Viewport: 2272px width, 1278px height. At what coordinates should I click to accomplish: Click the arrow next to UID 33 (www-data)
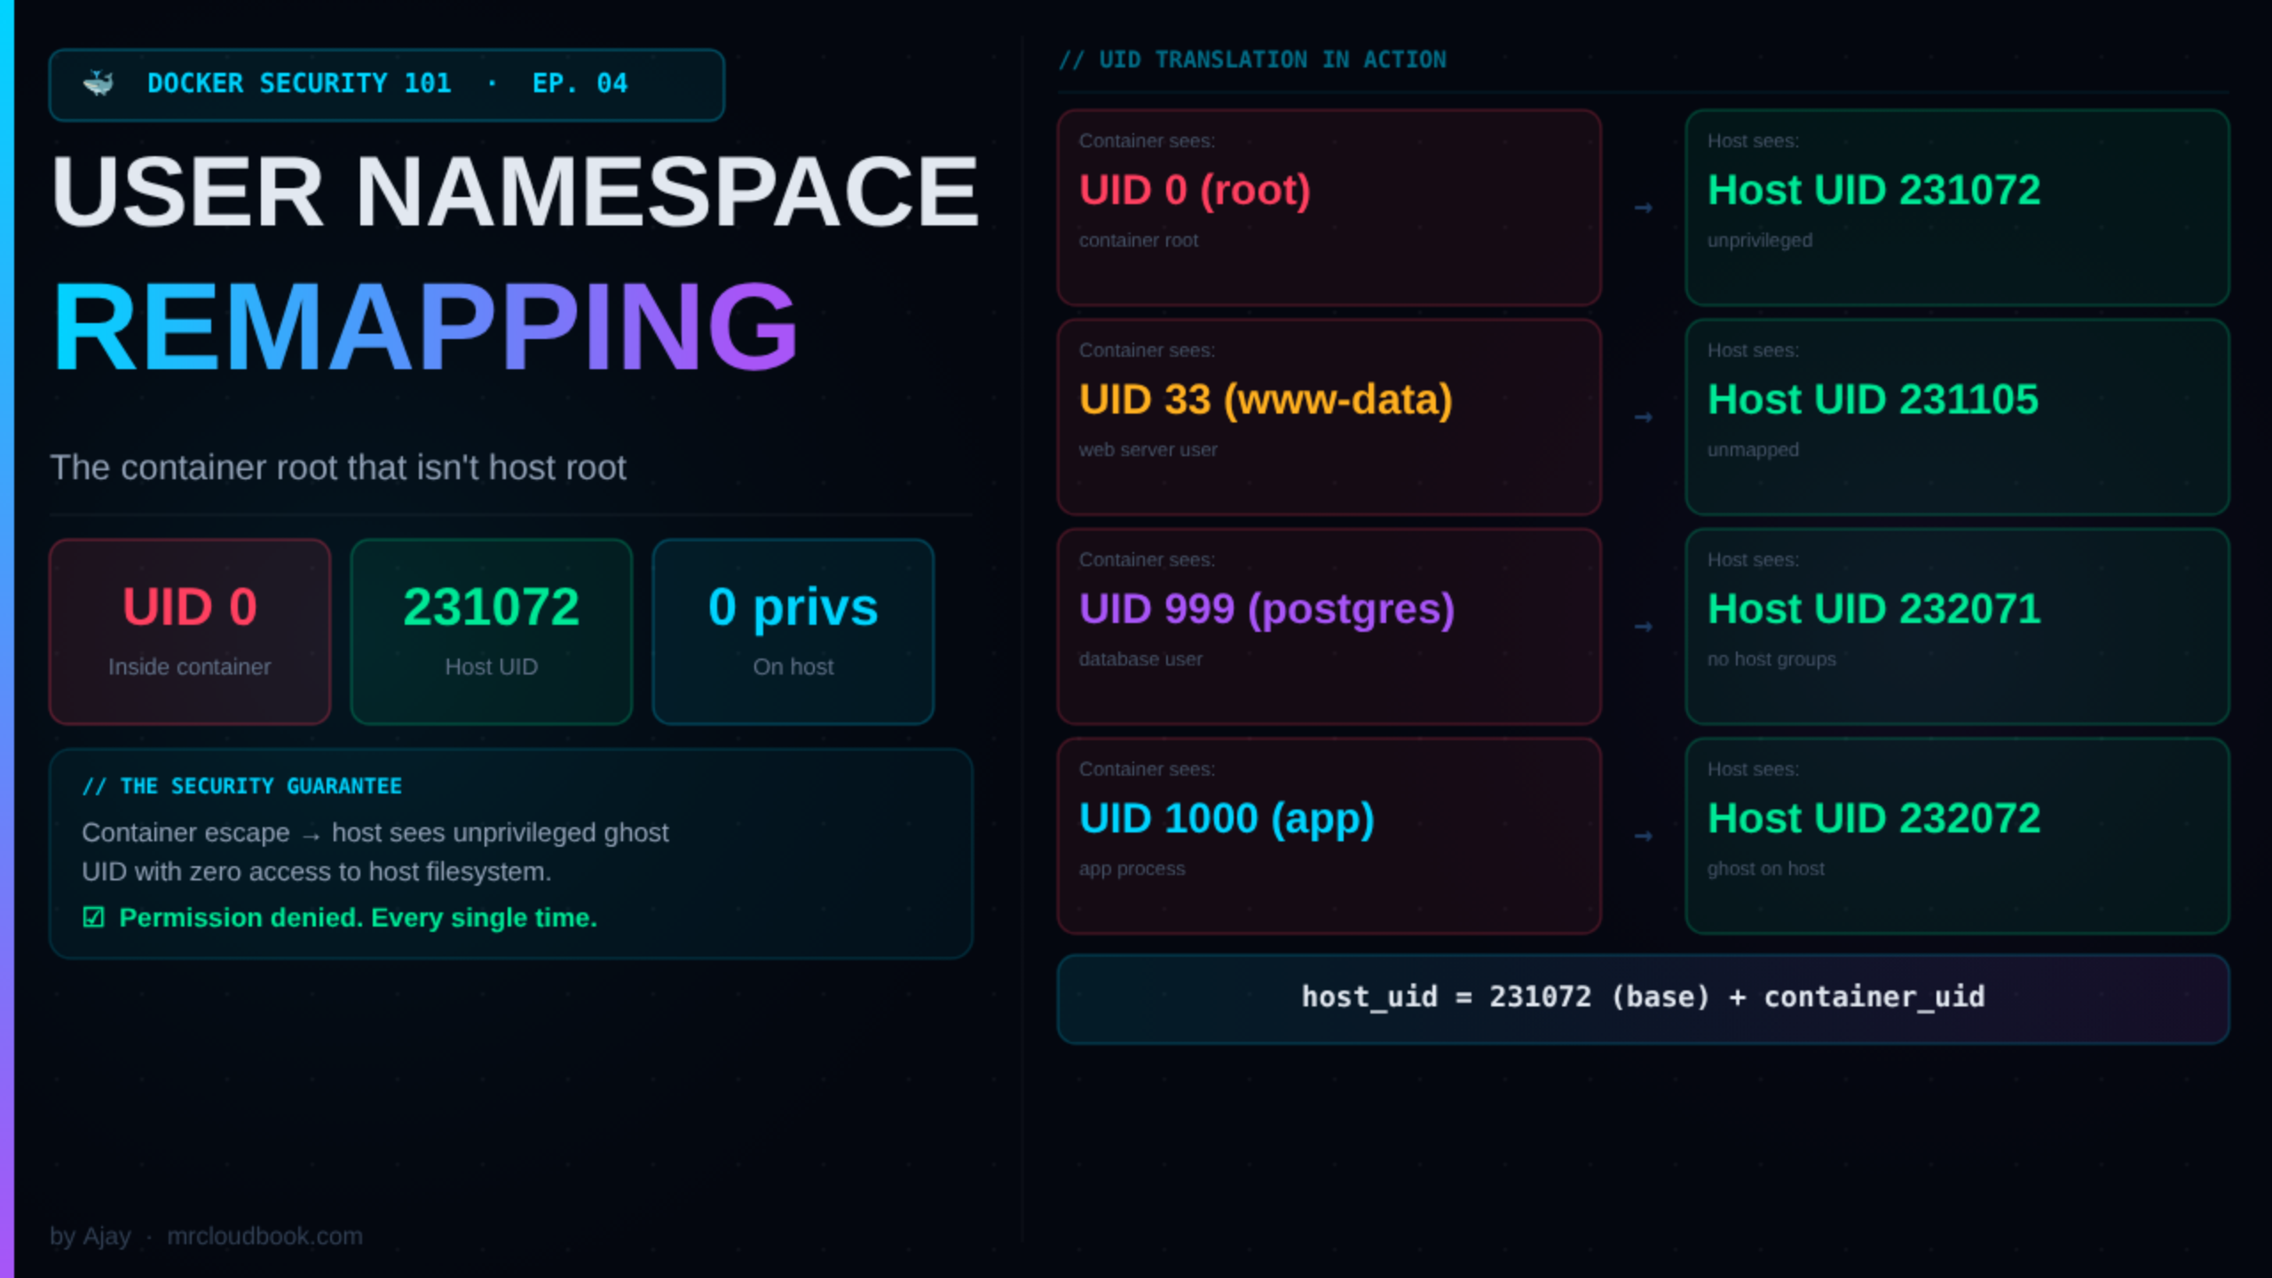pos(1641,417)
